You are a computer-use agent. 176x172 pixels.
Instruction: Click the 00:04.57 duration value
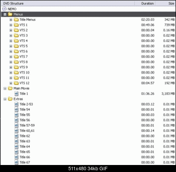[148, 83]
